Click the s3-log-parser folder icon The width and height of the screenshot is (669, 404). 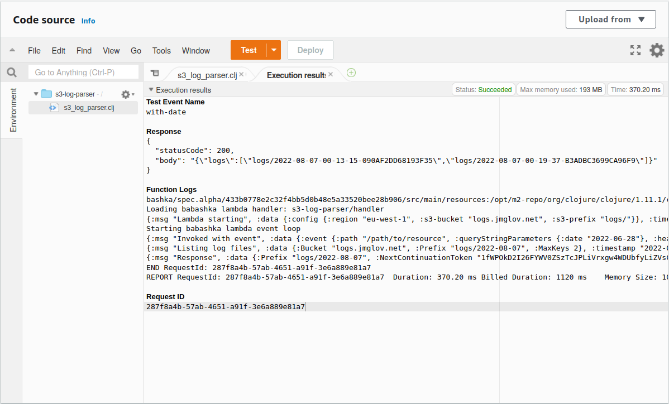46,94
